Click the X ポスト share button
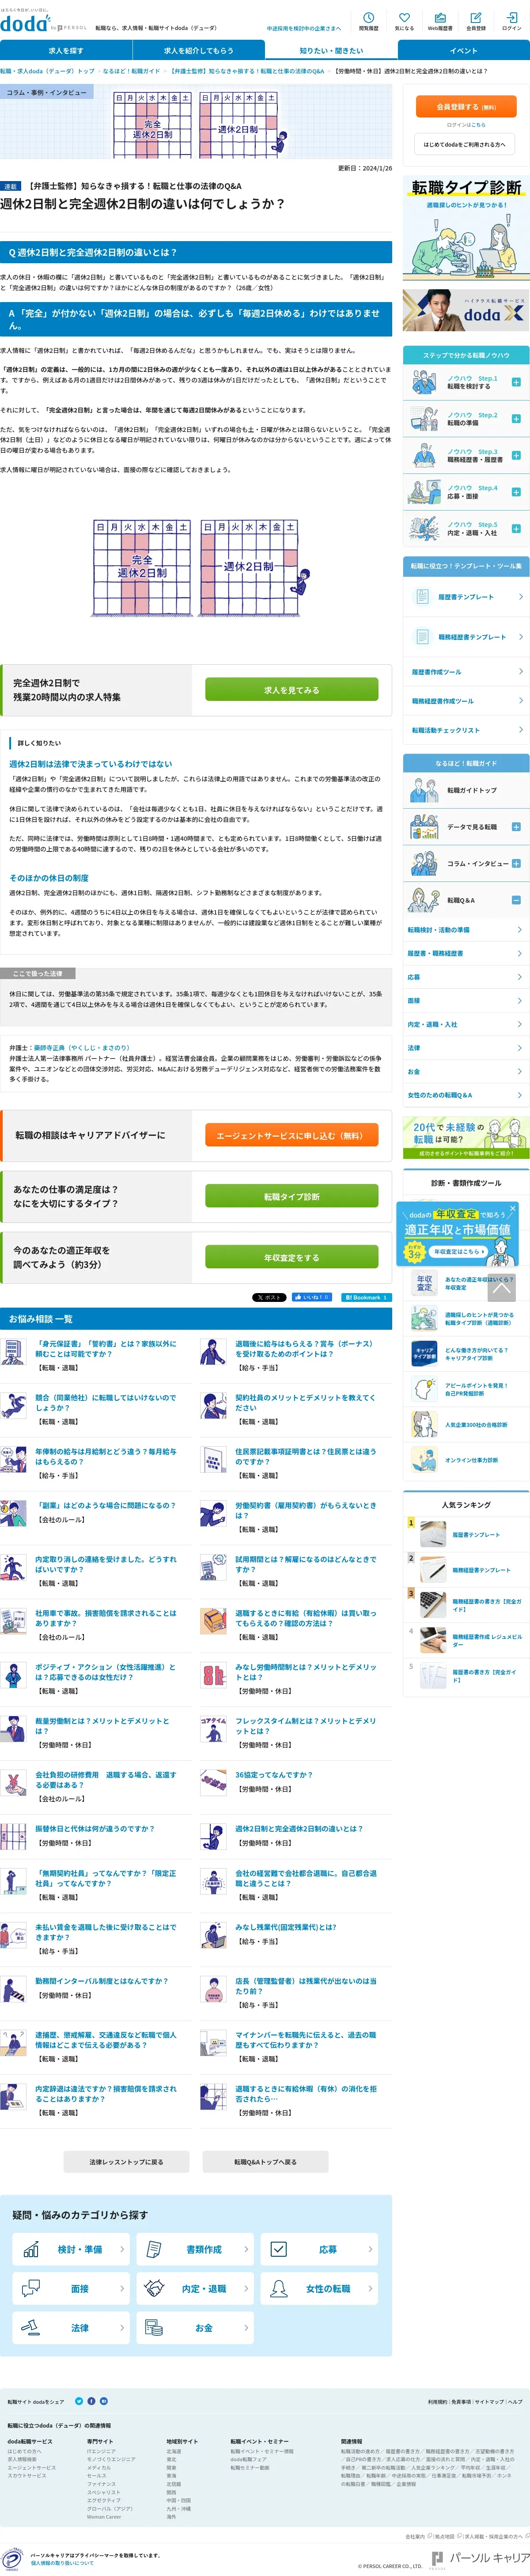The image size is (530, 2576). [x=269, y=1297]
